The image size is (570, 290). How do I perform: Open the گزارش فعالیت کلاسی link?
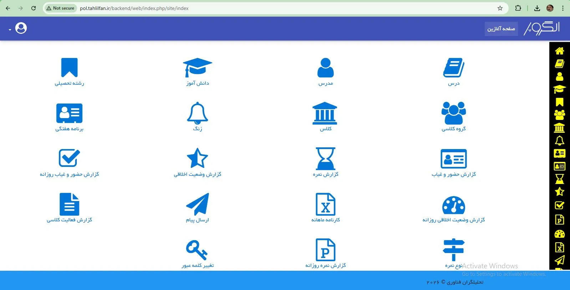[x=69, y=220]
